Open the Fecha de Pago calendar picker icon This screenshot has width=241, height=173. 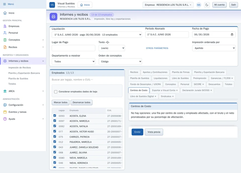click(x=232, y=34)
